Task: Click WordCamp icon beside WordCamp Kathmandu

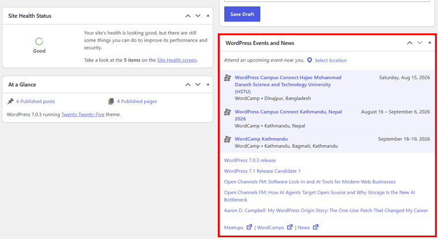Action: click(x=228, y=139)
